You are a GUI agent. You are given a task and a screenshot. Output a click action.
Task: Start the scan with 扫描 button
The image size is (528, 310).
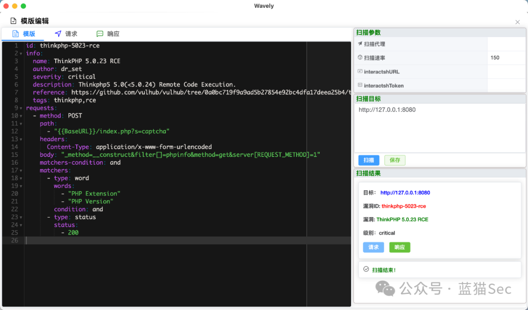tap(369, 160)
